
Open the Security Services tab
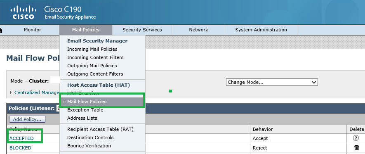(142, 30)
